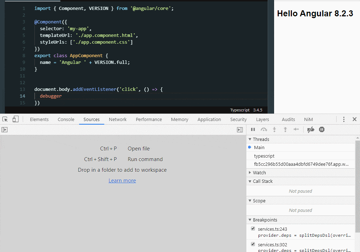Click line number 1 in gutter
The width and height of the screenshot is (360, 252).
coord(24,9)
